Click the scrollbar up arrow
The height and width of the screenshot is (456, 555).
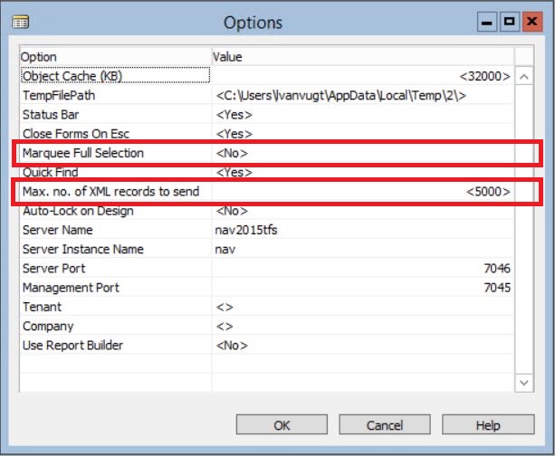pos(524,76)
